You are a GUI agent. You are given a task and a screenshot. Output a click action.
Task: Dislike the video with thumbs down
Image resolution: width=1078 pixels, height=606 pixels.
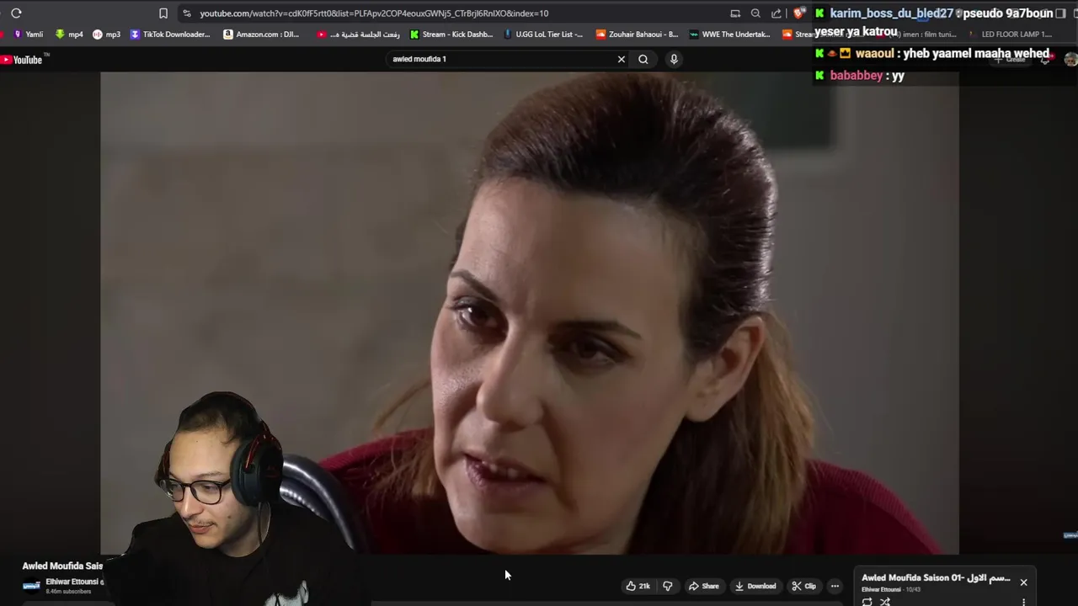tap(668, 586)
